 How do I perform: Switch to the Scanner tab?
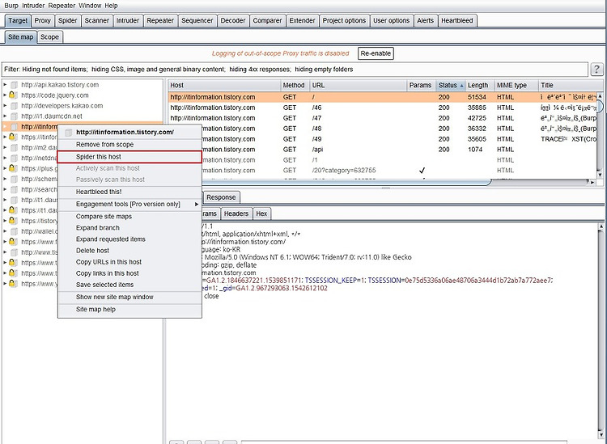[x=97, y=20]
